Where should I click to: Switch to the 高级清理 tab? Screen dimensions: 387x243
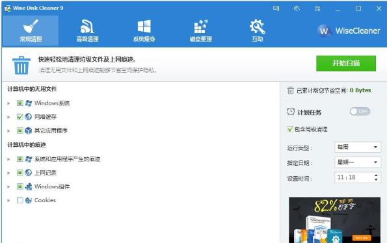[x=87, y=31]
